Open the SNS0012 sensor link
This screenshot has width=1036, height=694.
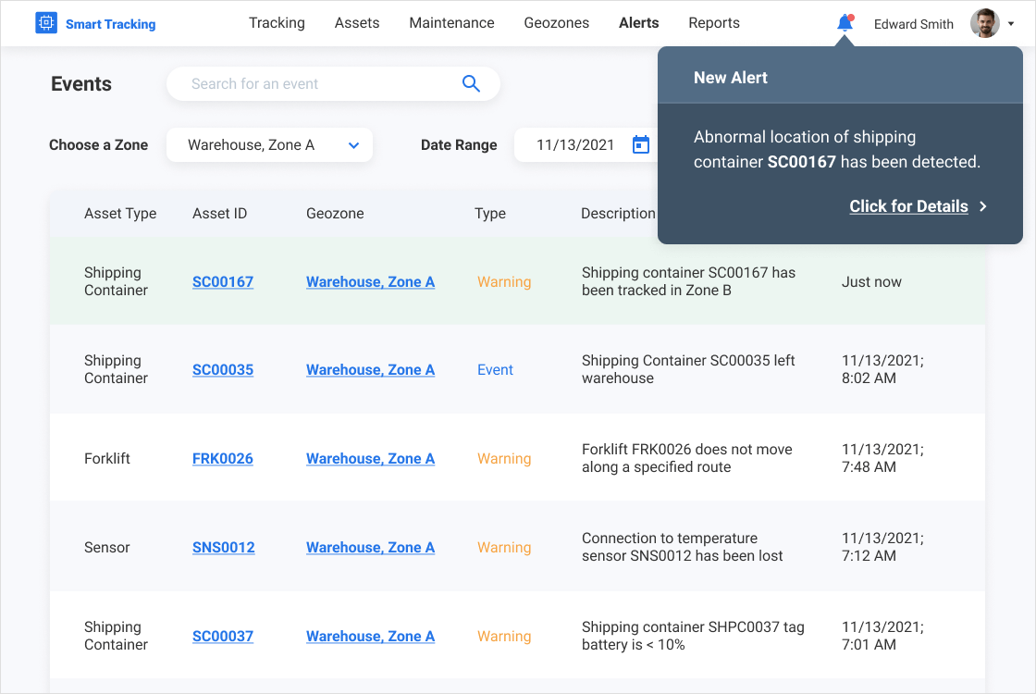pyautogui.click(x=224, y=548)
